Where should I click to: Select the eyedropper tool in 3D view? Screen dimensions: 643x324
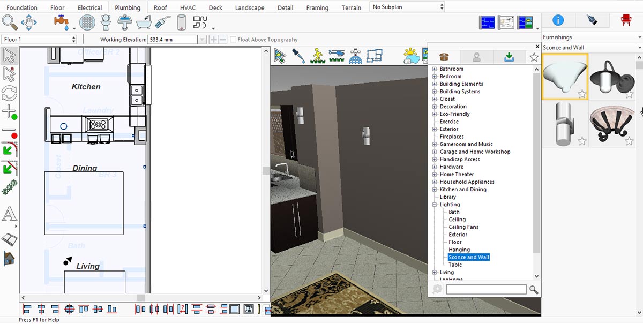point(298,56)
